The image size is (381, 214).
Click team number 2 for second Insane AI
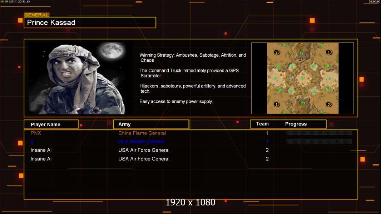click(267, 159)
